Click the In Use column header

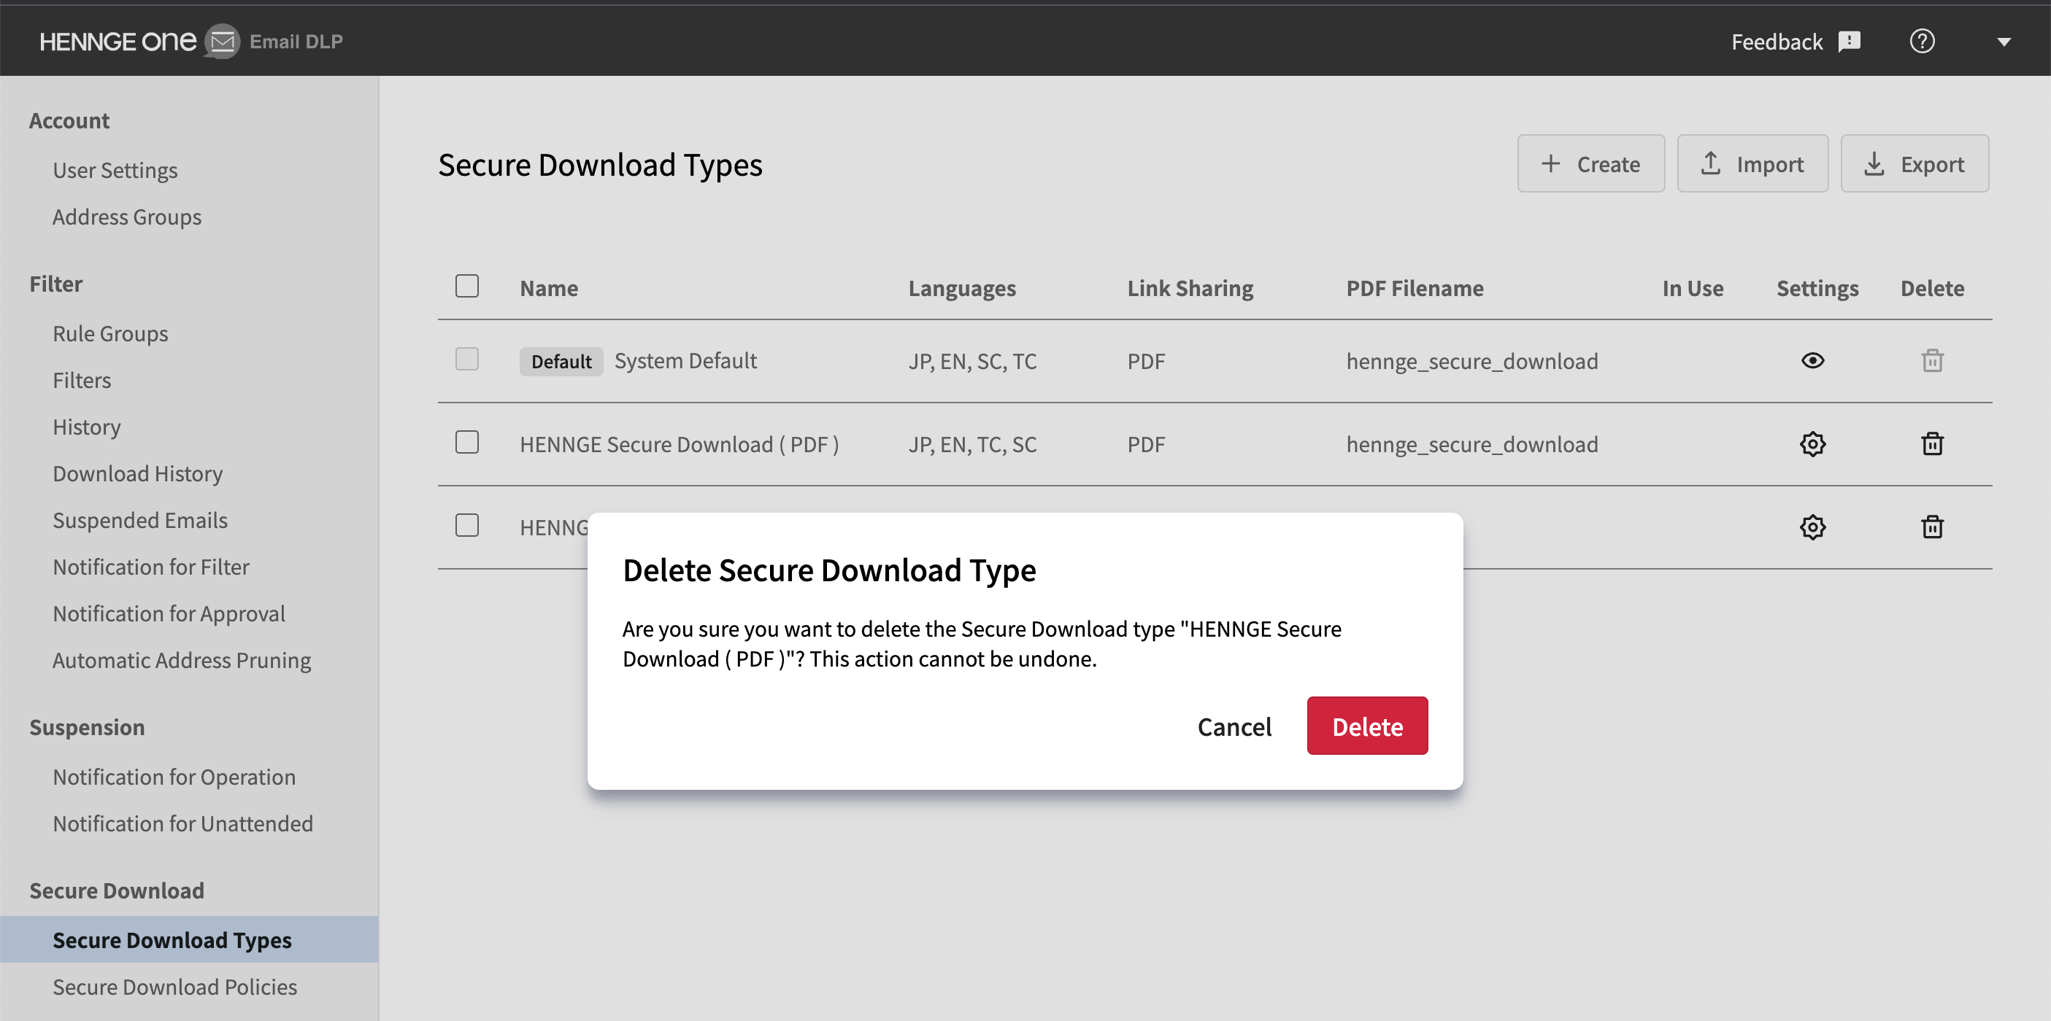pos(1693,288)
